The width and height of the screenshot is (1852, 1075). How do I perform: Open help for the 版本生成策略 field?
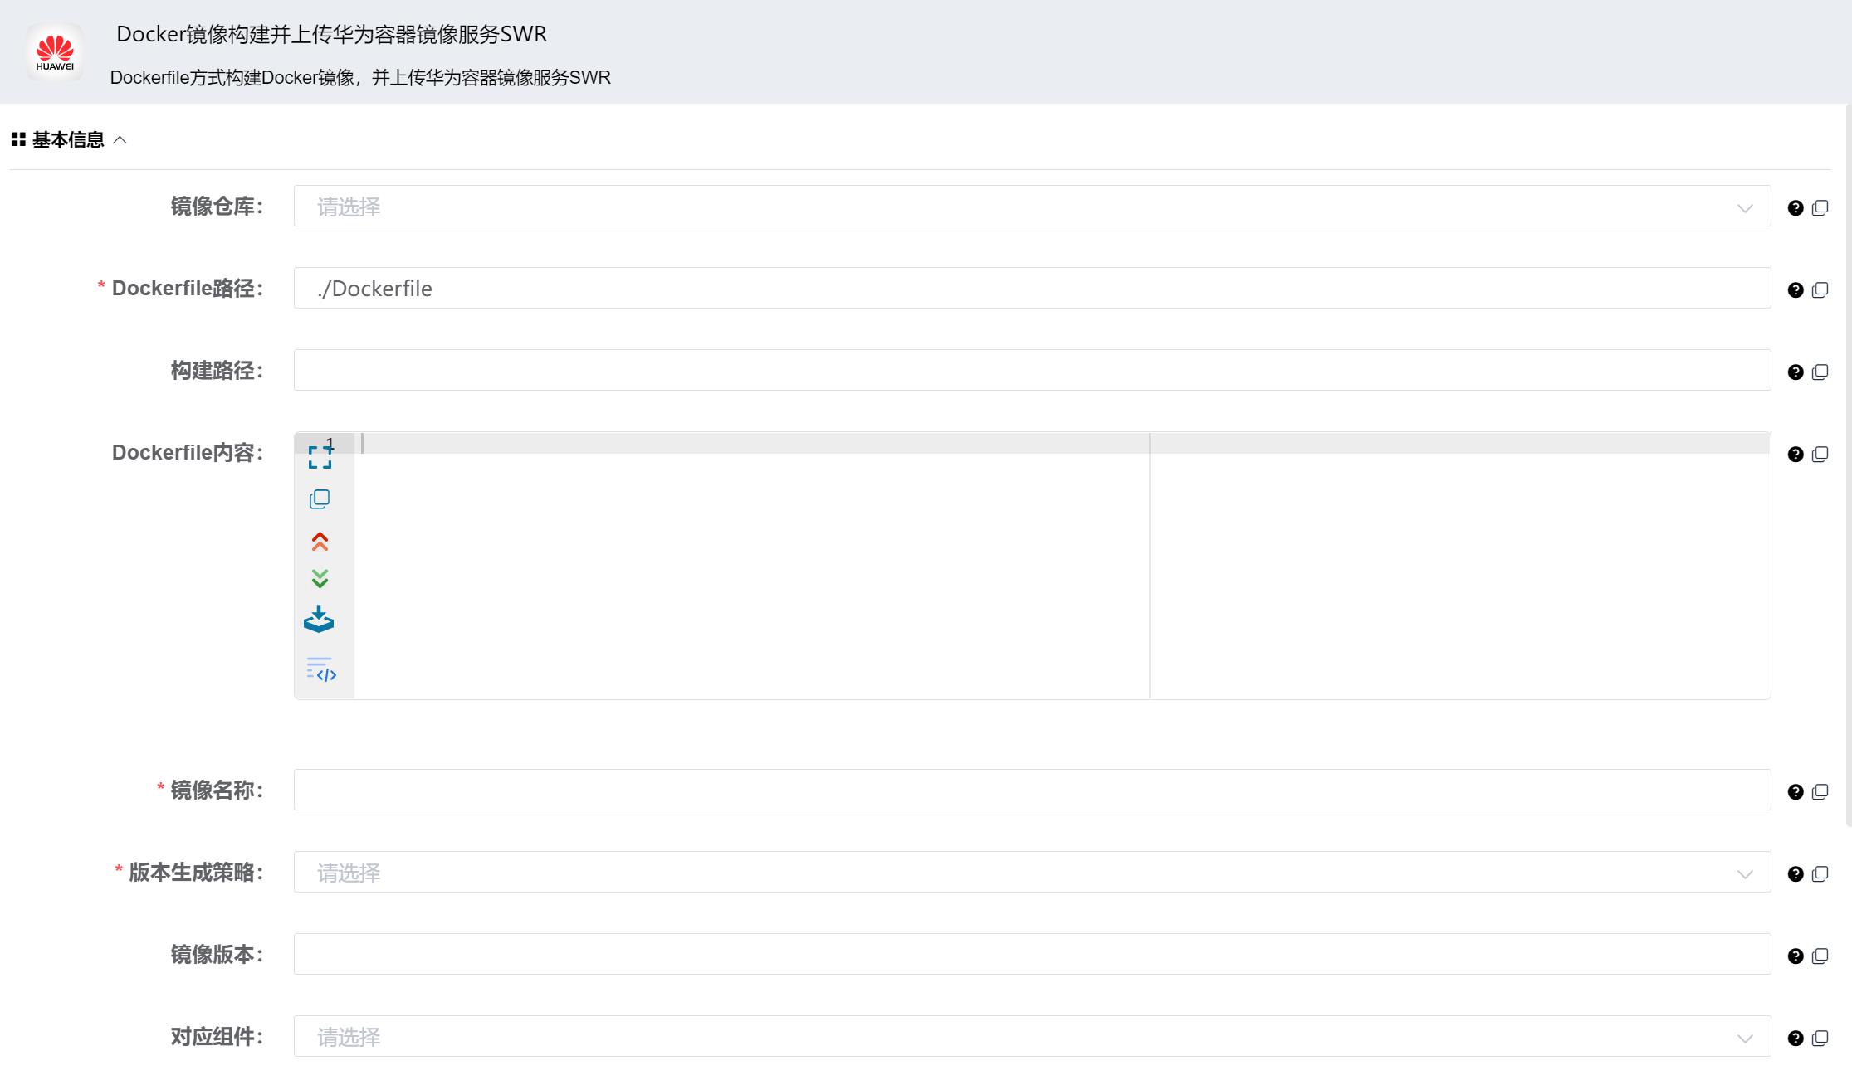pos(1796,873)
